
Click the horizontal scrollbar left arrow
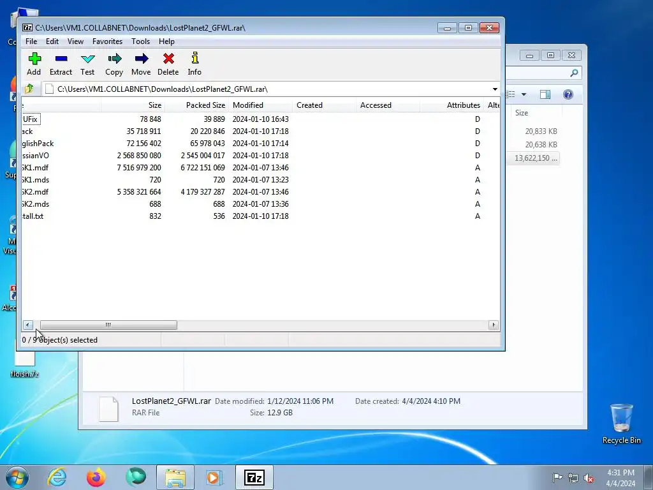click(28, 325)
